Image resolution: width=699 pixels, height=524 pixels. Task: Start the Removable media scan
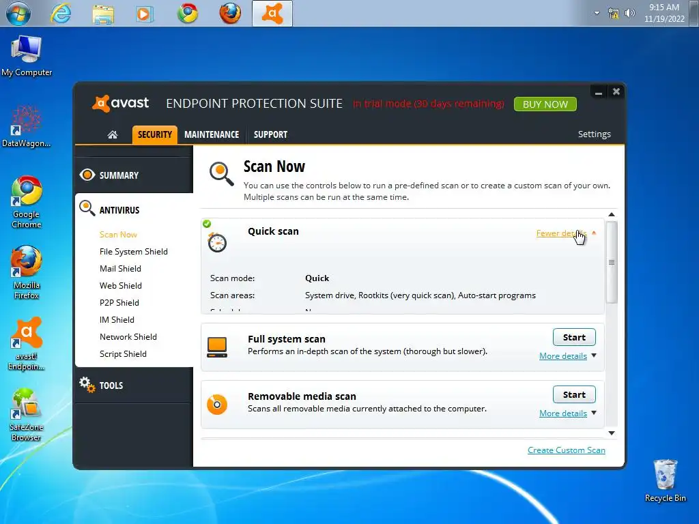click(574, 394)
